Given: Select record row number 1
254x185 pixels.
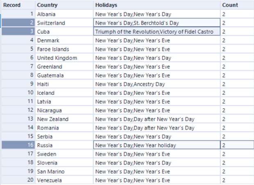Looking at the screenshot, I should coord(17,14).
